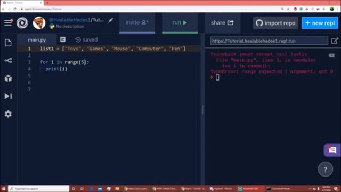Click line number 7 in the gutter
The image size is (341, 192).
tap(29, 89)
